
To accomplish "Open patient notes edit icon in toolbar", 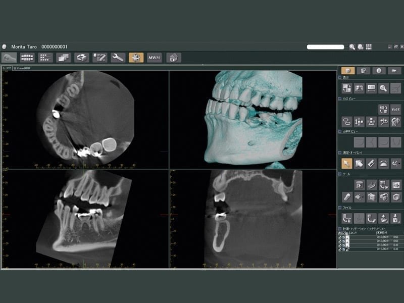I will click(99, 58).
